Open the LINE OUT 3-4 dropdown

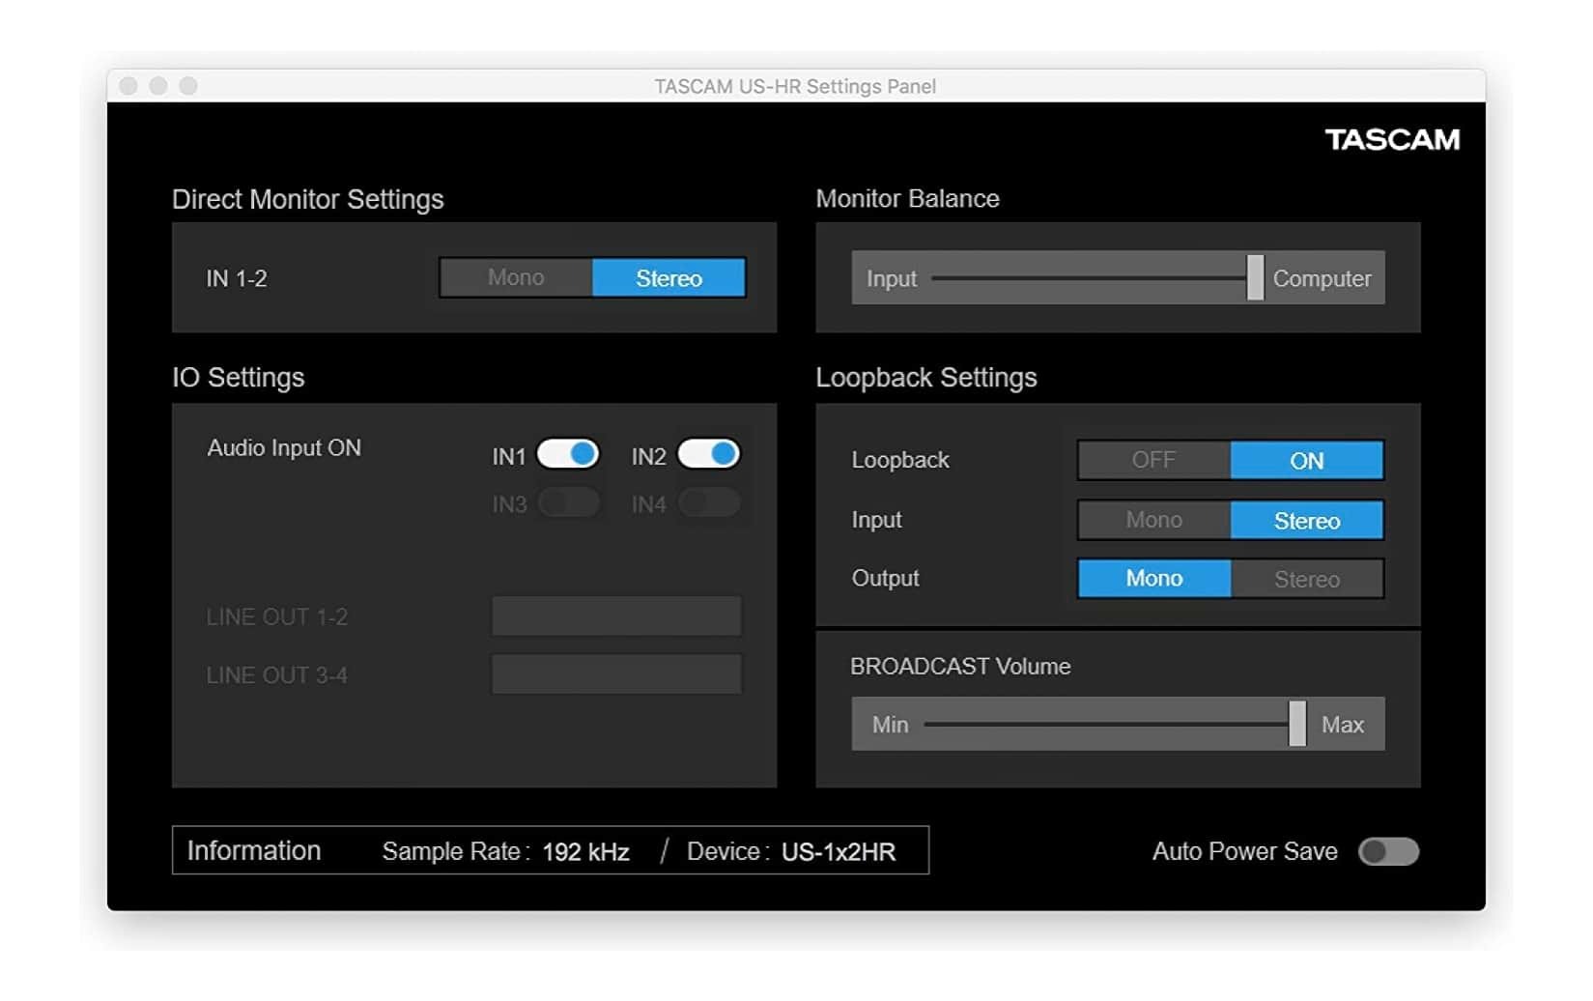(x=616, y=674)
